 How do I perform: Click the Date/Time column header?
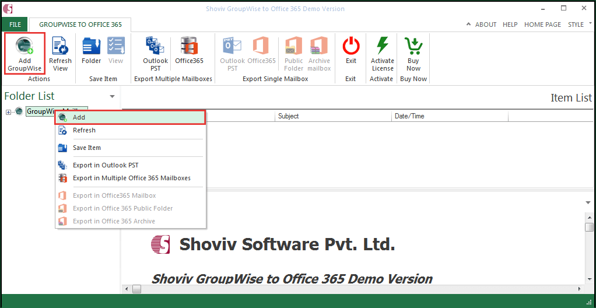coord(450,116)
